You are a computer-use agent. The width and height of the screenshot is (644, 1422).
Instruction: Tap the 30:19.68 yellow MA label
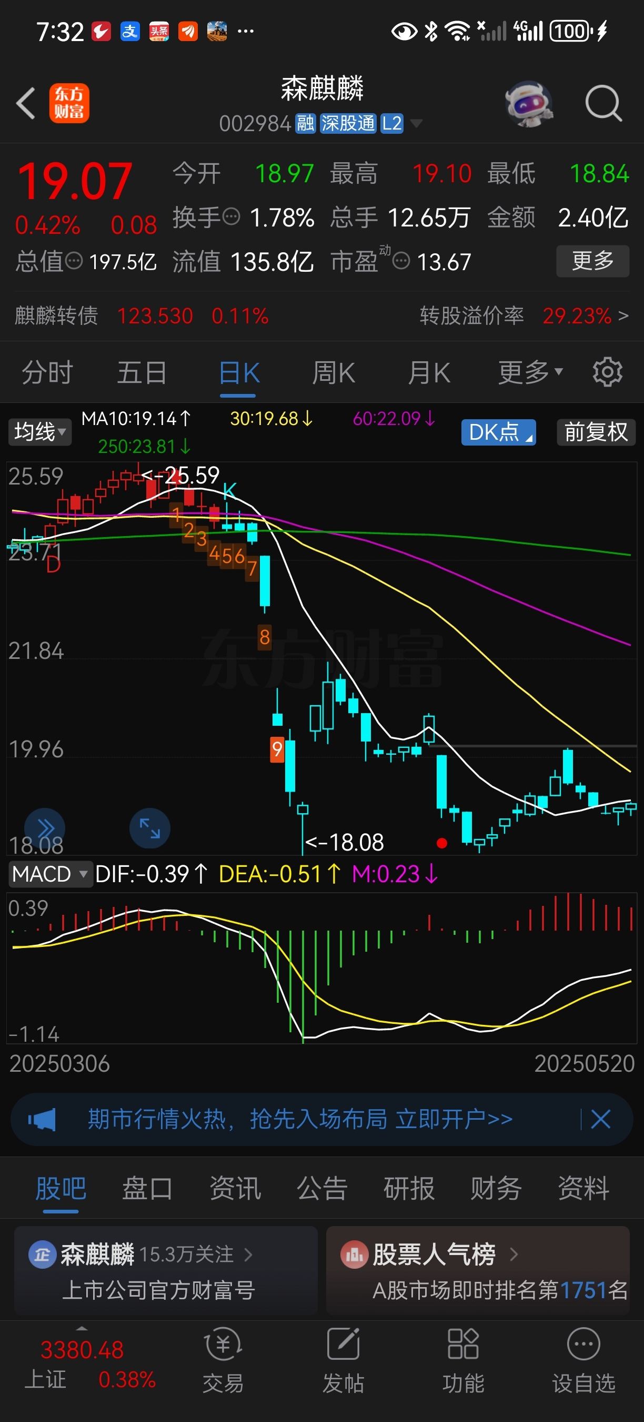pos(271,418)
